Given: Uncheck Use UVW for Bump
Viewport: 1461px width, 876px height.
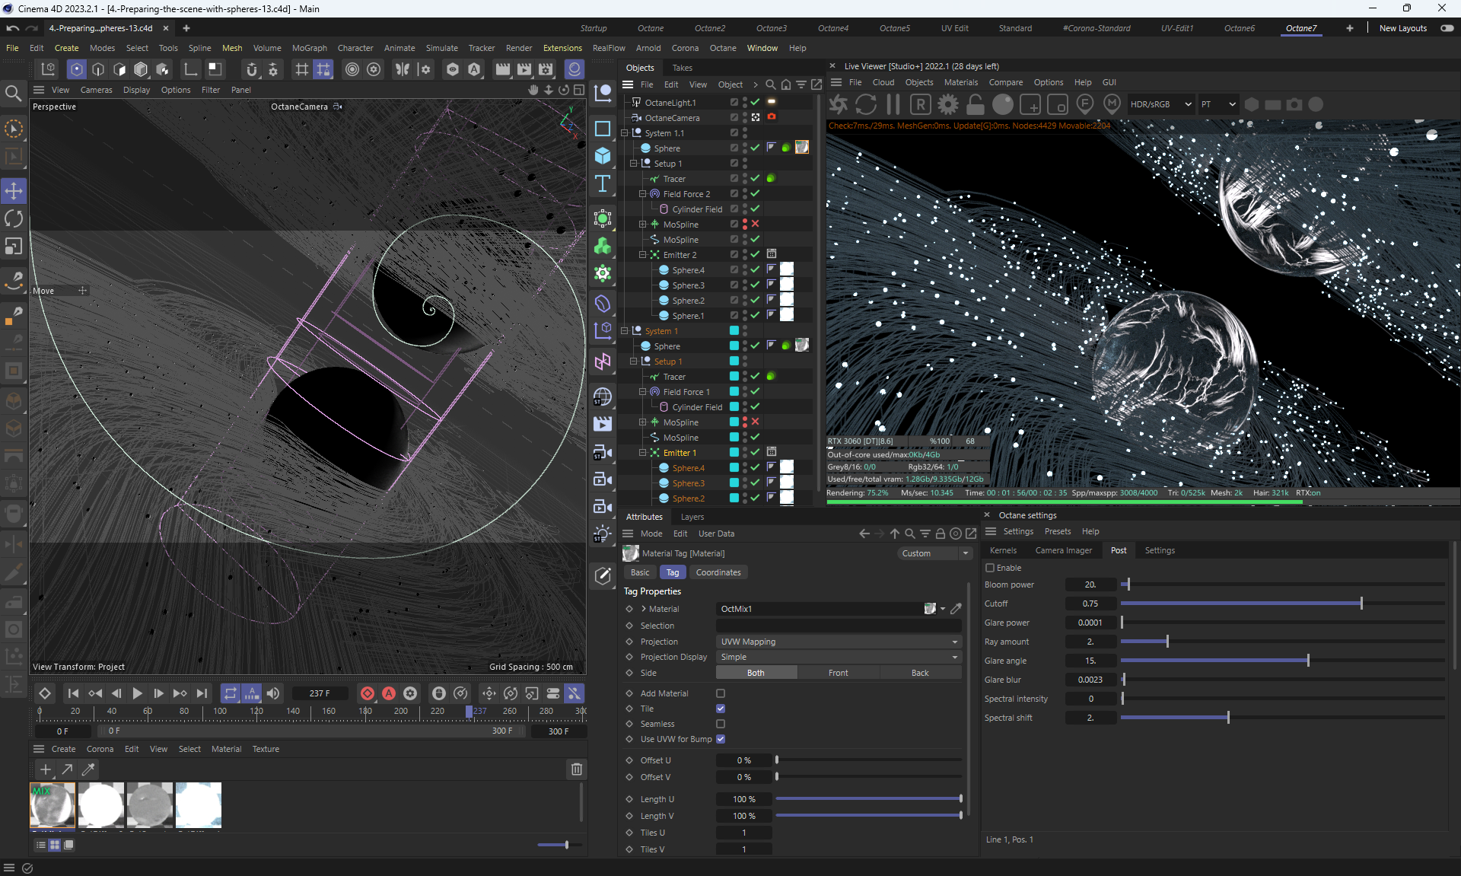Looking at the screenshot, I should 721,739.
